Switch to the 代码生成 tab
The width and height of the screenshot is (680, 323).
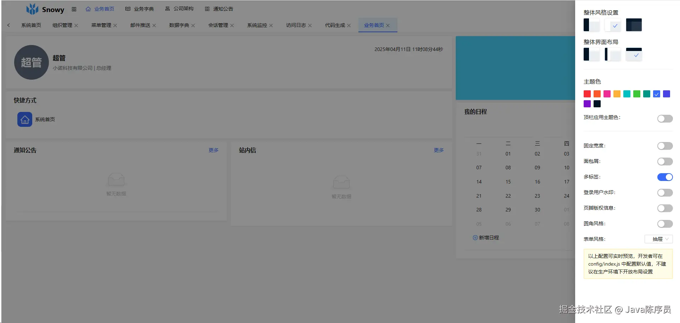(335, 25)
